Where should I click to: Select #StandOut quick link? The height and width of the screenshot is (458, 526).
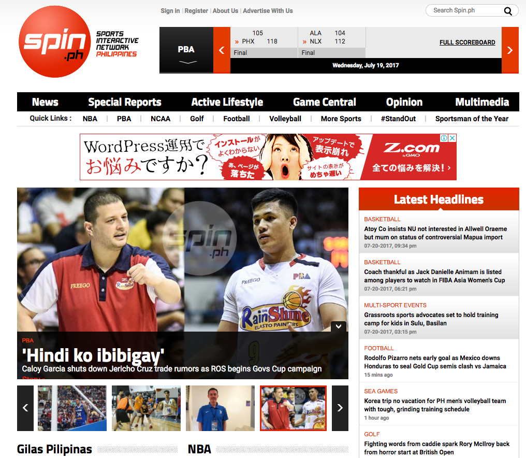point(398,119)
